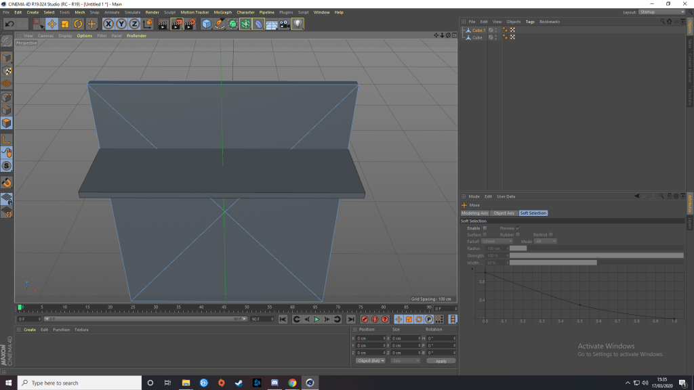
Task: Click the Render to Picture Viewer icon
Action: (176, 24)
